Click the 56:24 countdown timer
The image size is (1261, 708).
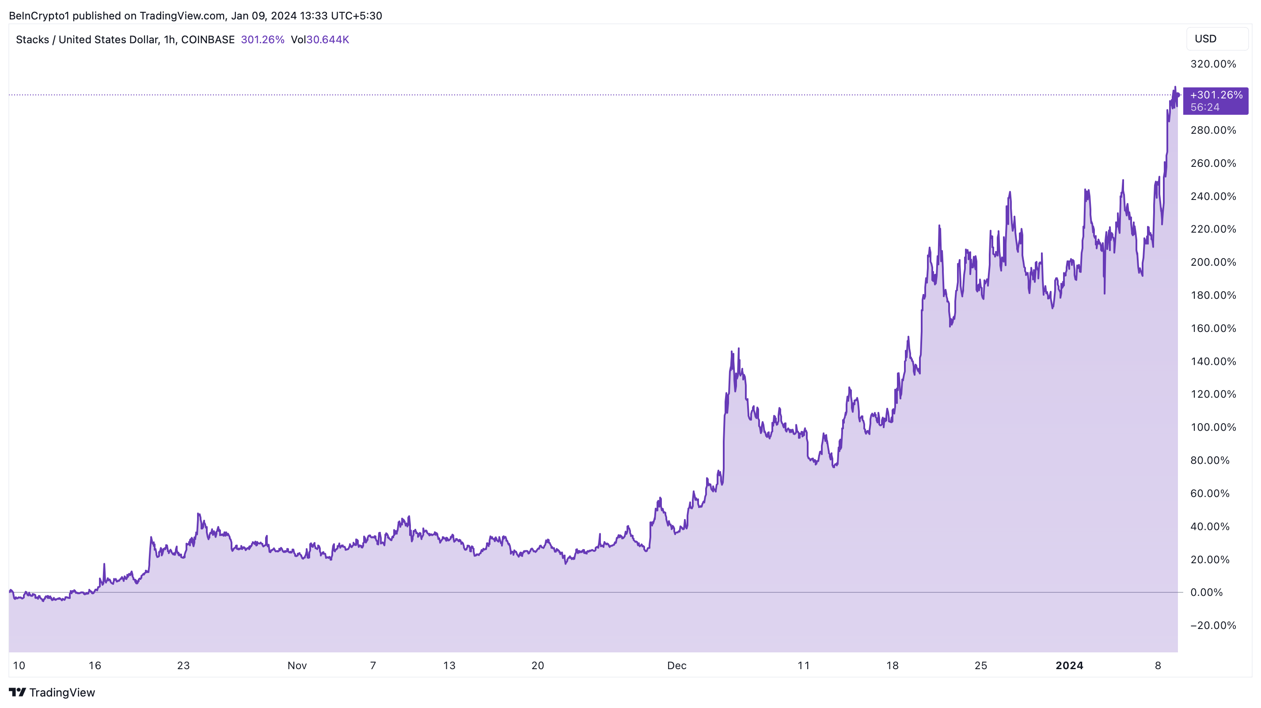(1205, 107)
